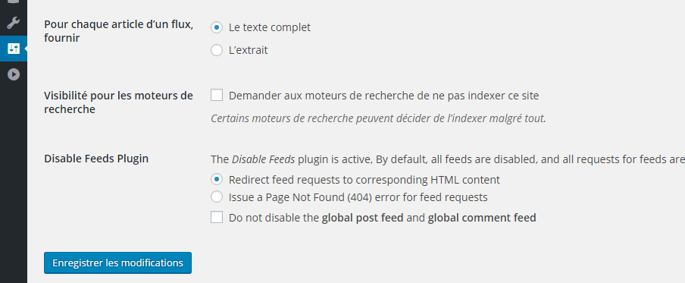Open the Settings sliders icon in sidebar

(x=14, y=49)
